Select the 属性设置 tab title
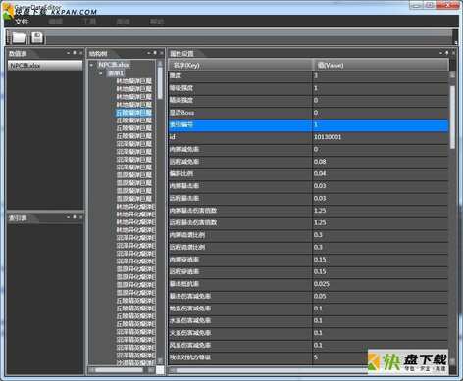Image resolution: width=463 pixels, height=381 pixels. click(x=181, y=54)
